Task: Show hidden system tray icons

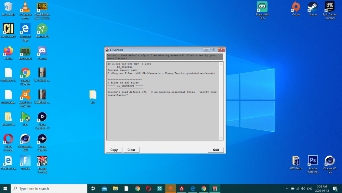Action: pos(287,189)
